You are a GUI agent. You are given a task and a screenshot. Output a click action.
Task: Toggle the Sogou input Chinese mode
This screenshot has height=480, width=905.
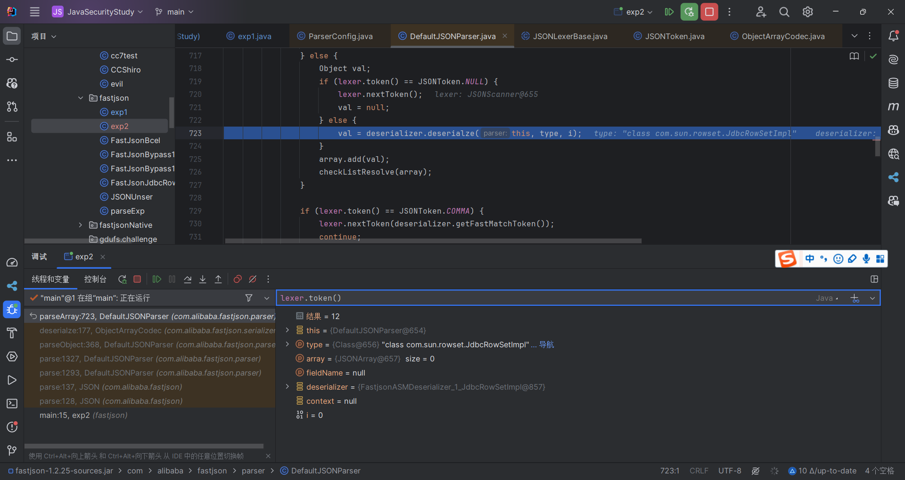[x=810, y=258]
